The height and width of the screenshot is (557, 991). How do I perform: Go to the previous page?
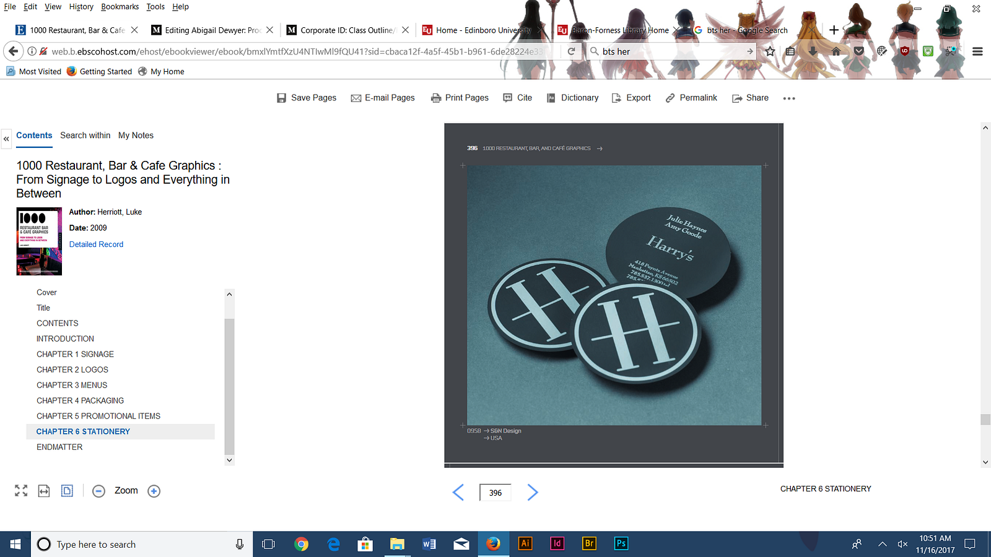[x=458, y=492]
